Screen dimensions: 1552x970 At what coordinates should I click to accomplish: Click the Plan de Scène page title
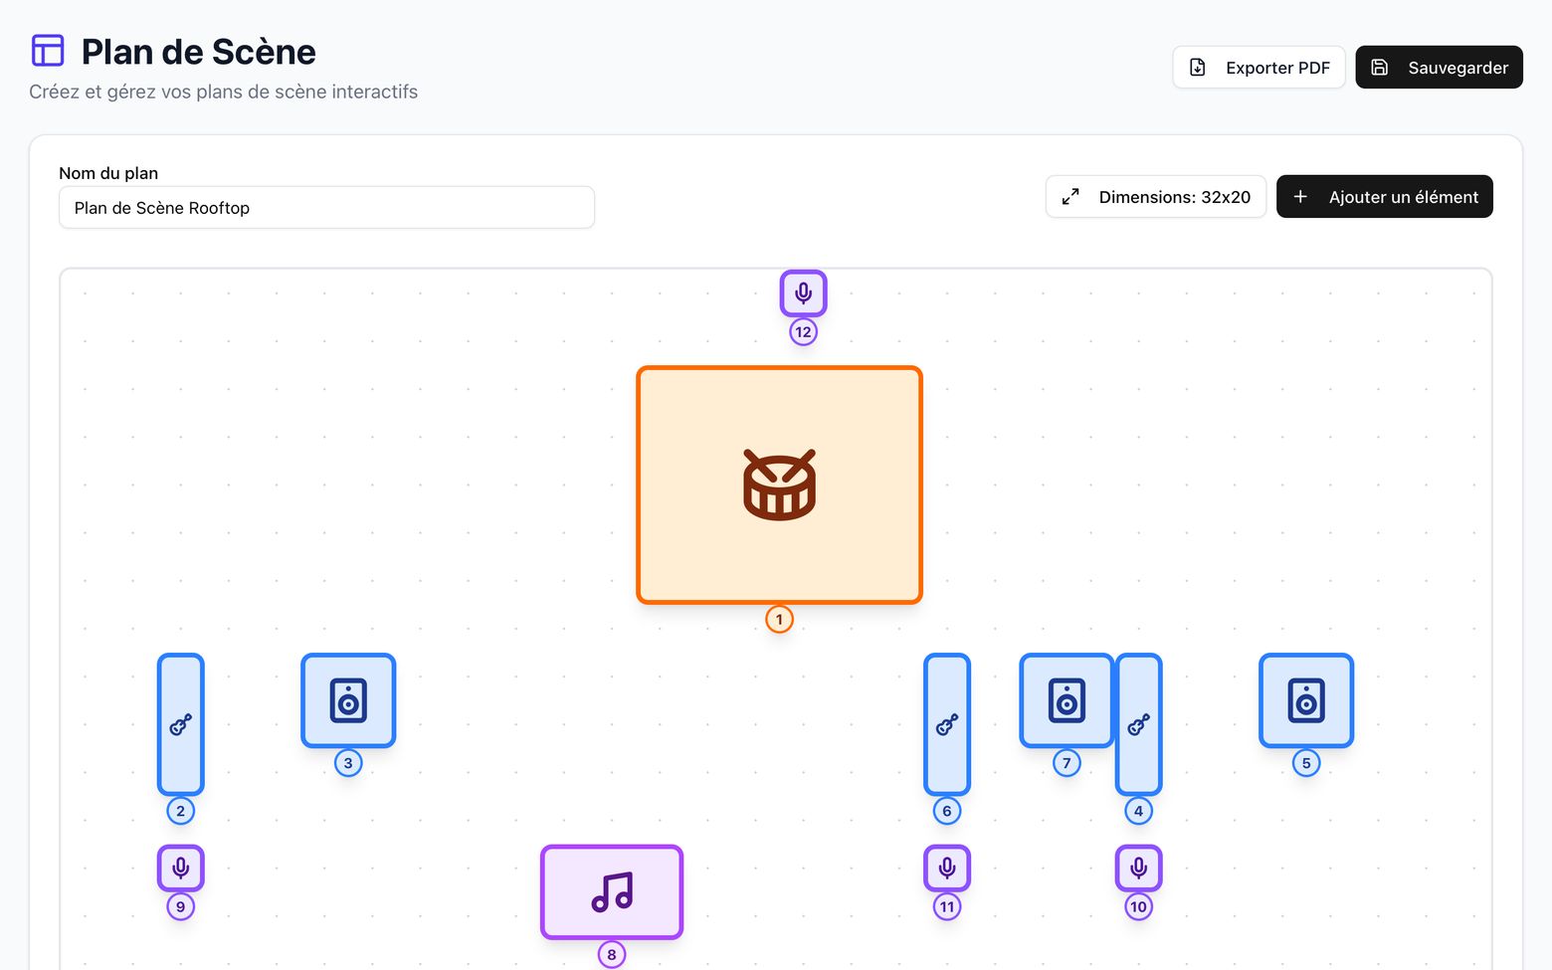coord(198,52)
